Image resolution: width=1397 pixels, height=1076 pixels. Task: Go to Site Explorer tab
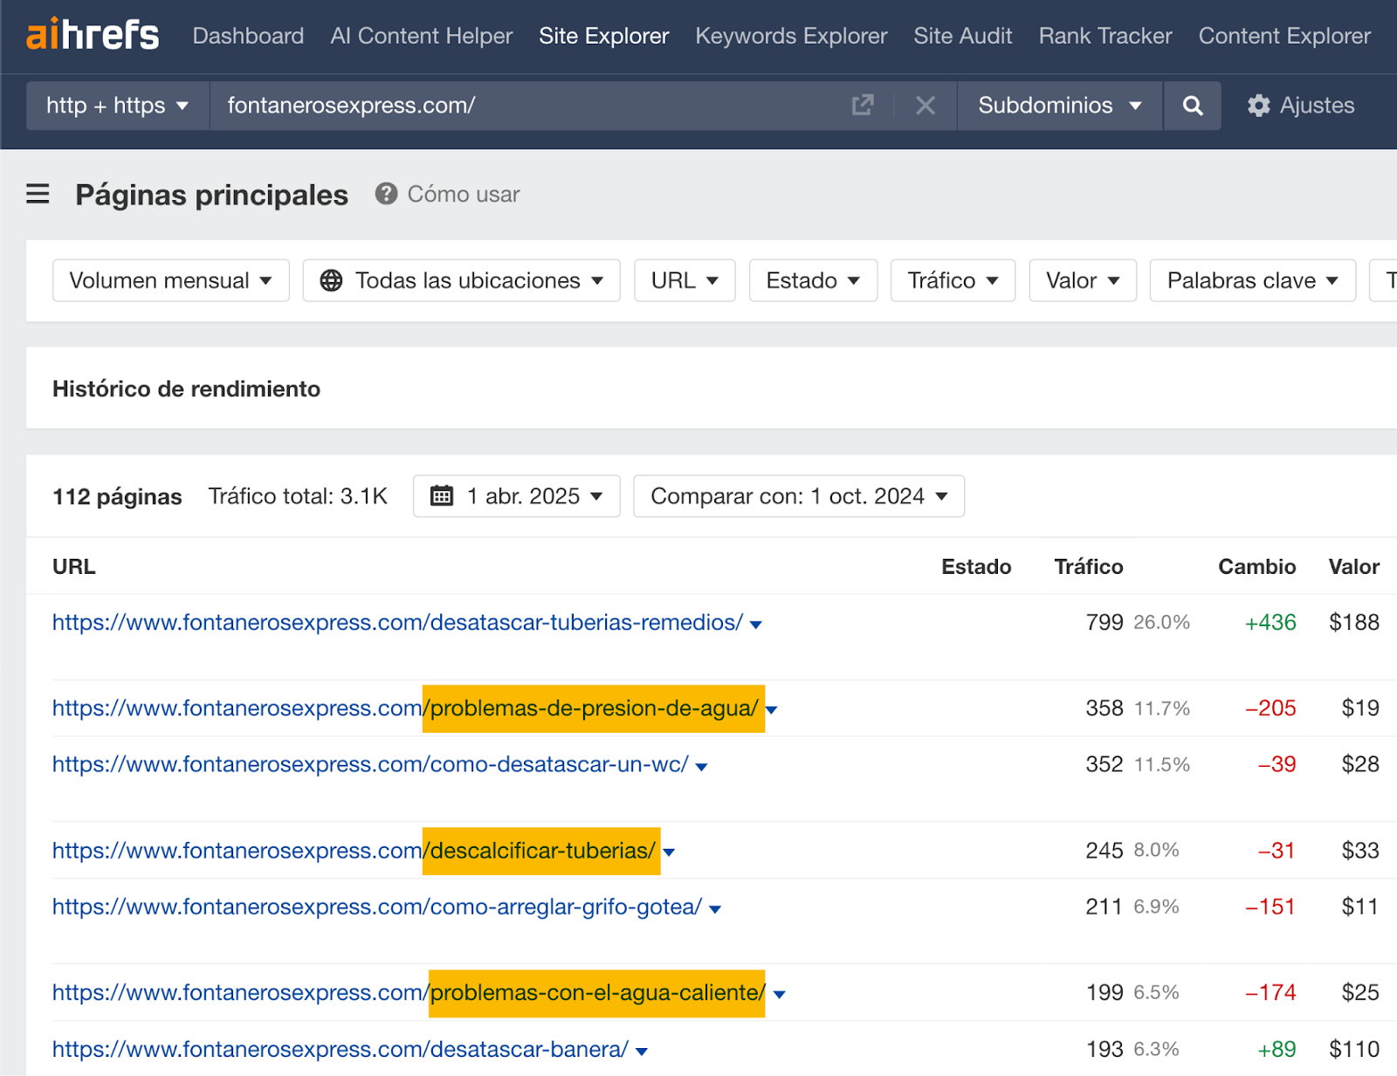coord(604,36)
